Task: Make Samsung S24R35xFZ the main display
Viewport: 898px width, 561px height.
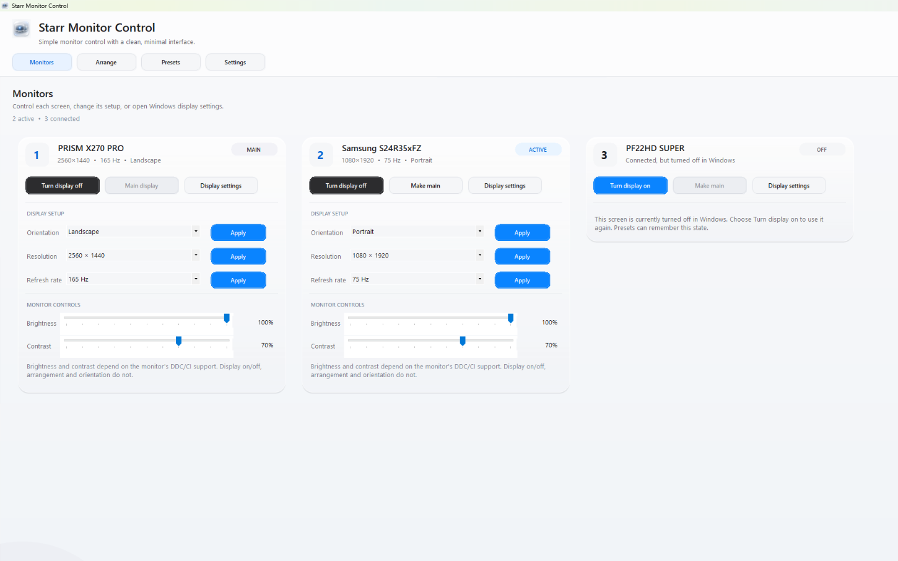Action: pyautogui.click(x=425, y=186)
